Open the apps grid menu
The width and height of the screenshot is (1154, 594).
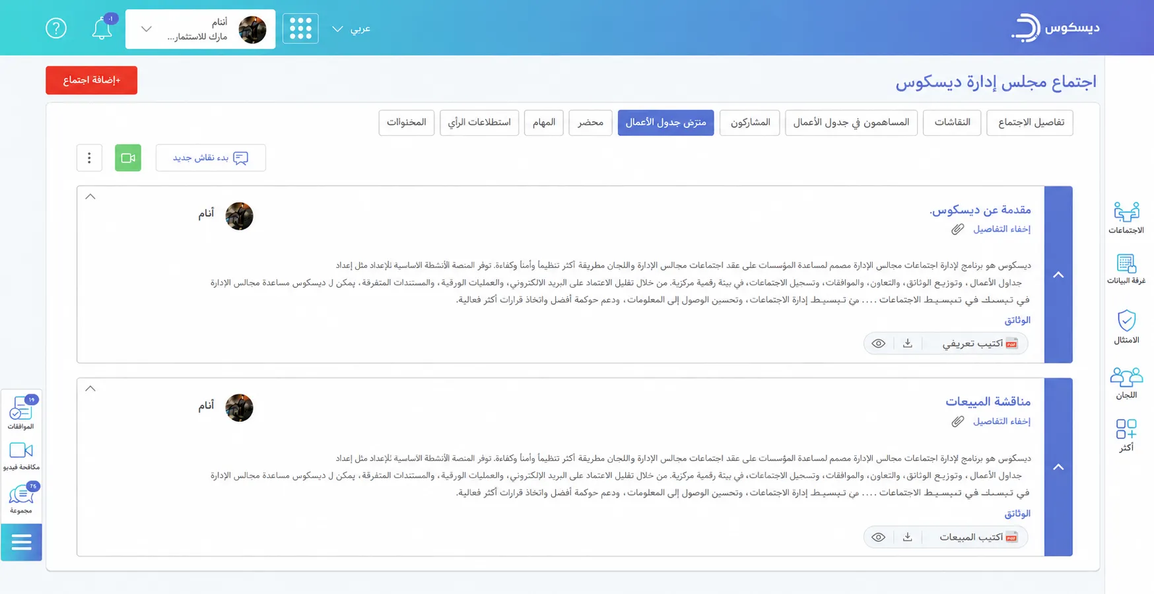pyautogui.click(x=300, y=28)
